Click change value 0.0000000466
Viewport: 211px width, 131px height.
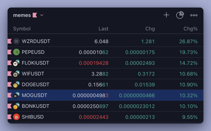[137, 95]
